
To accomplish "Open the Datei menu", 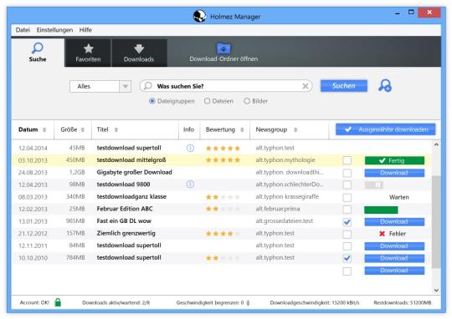I will click(23, 30).
